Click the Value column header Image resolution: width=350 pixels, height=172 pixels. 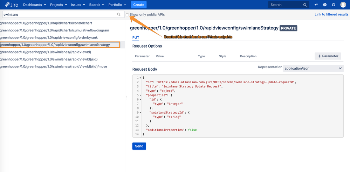160,56
